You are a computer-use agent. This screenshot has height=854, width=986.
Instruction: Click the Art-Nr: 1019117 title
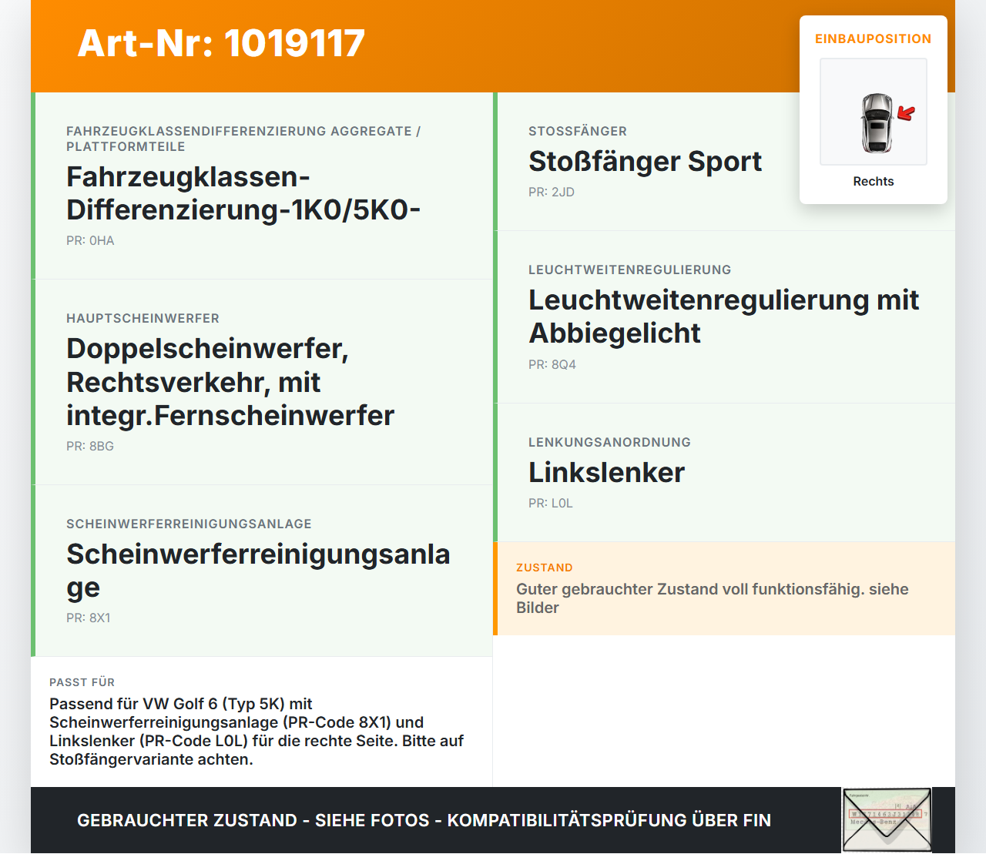click(x=221, y=44)
